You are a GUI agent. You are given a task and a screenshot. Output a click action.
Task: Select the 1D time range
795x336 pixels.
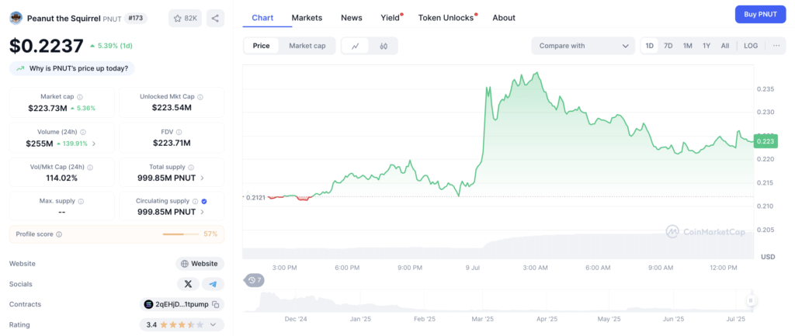coord(650,46)
